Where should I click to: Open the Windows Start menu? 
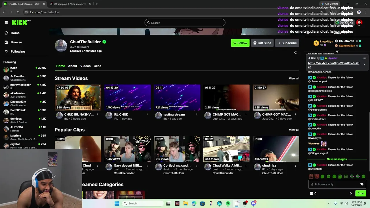pos(117,203)
